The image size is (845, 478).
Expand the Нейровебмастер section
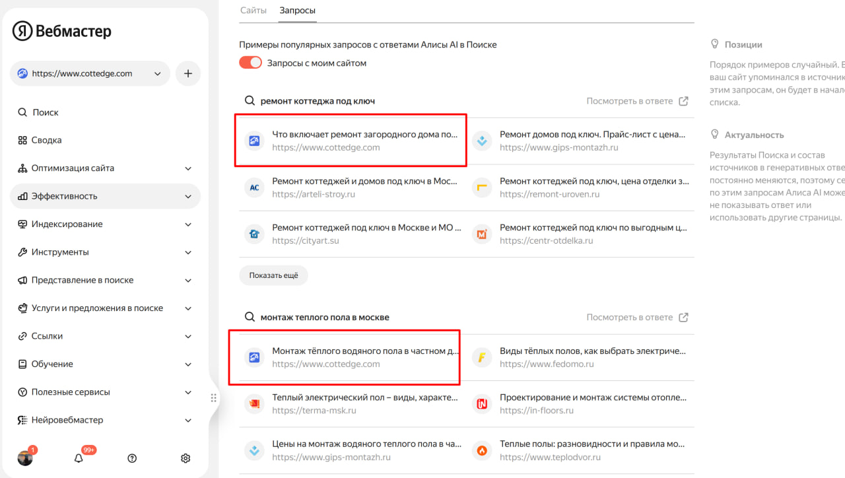(x=188, y=420)
